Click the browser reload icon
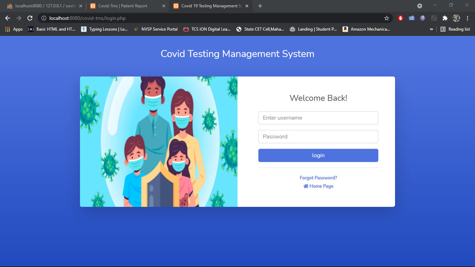 [30, 18]
